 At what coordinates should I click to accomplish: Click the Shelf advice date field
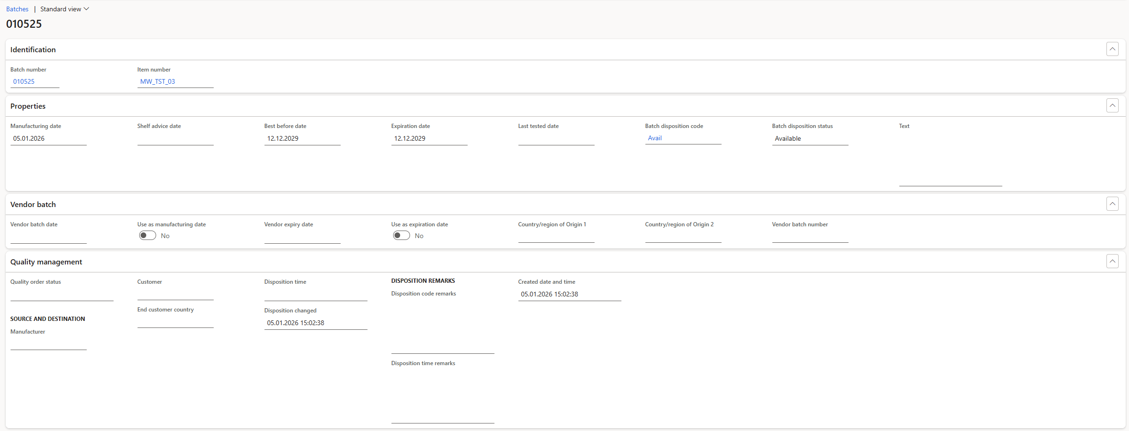pyautogui.click(x=175, y=138)
